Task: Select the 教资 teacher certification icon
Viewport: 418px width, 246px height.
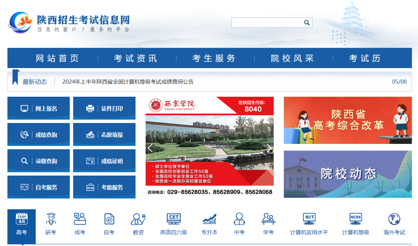Action: (138, 222)
